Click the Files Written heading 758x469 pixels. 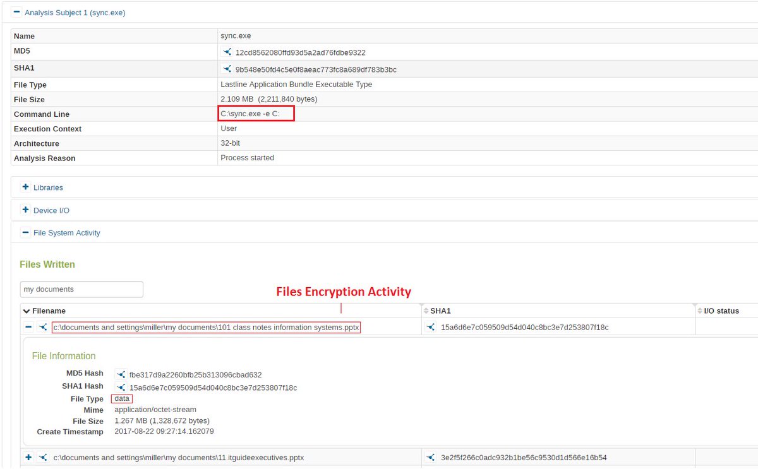click(47, 264)
